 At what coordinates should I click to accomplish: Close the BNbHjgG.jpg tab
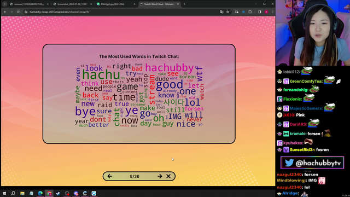click(135, 4)
